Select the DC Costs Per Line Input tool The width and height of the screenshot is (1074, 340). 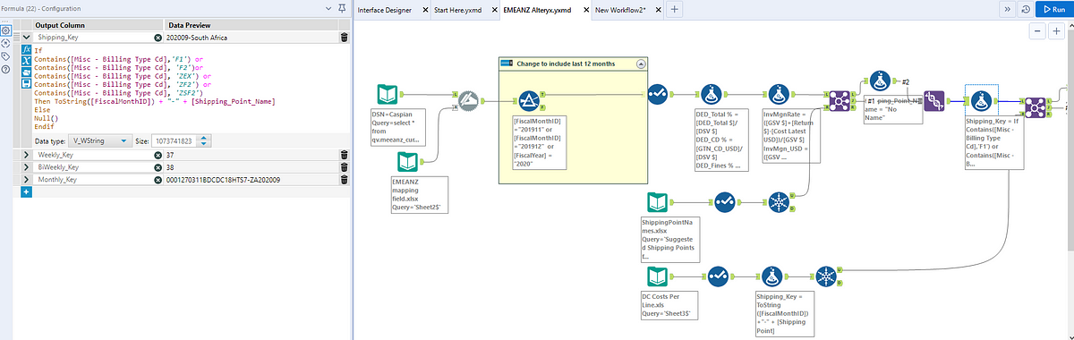(x=657, y=276)
